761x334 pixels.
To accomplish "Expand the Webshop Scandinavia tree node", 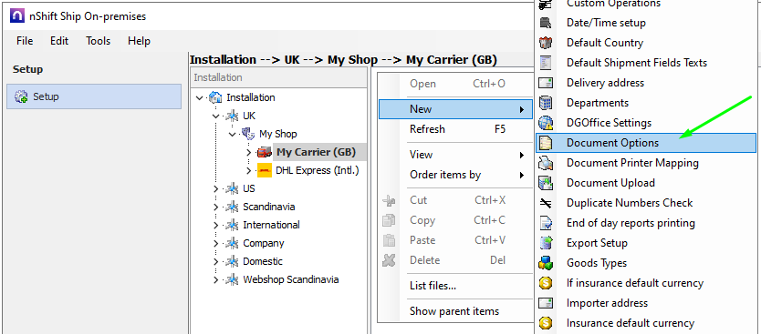I will (216, 279).
